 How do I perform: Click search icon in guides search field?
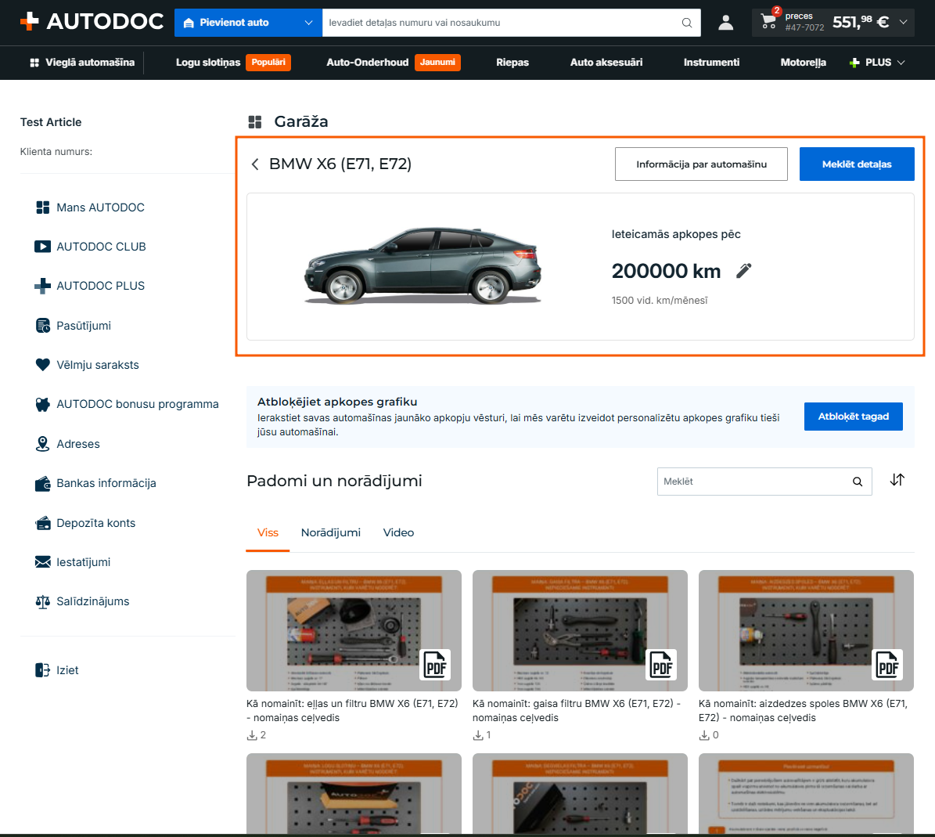point(858,482)
